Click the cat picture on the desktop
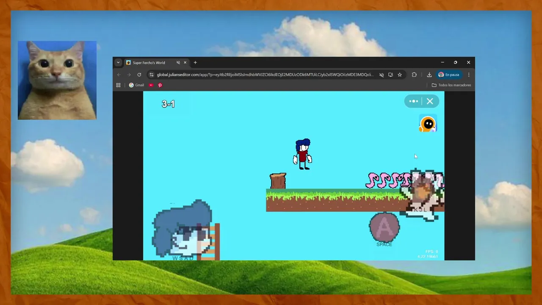 (57, 80)
